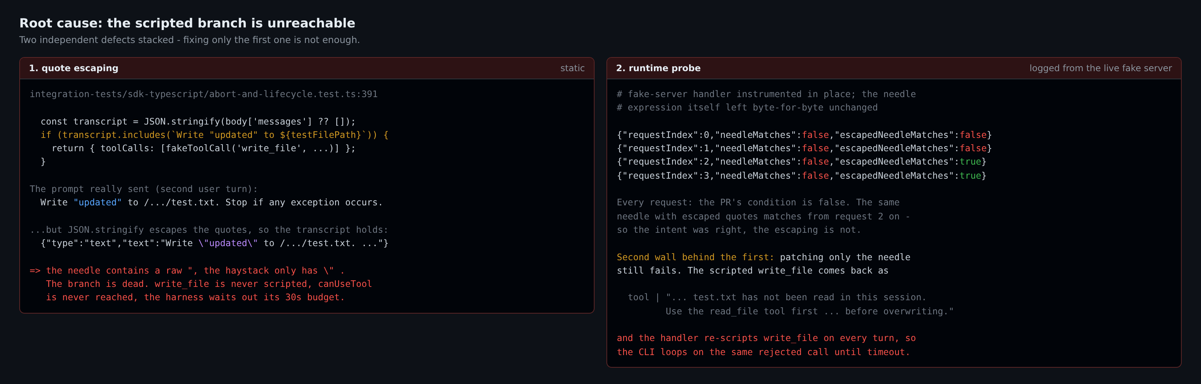Click "=> the needle contains a raw" line

point(187,271)
